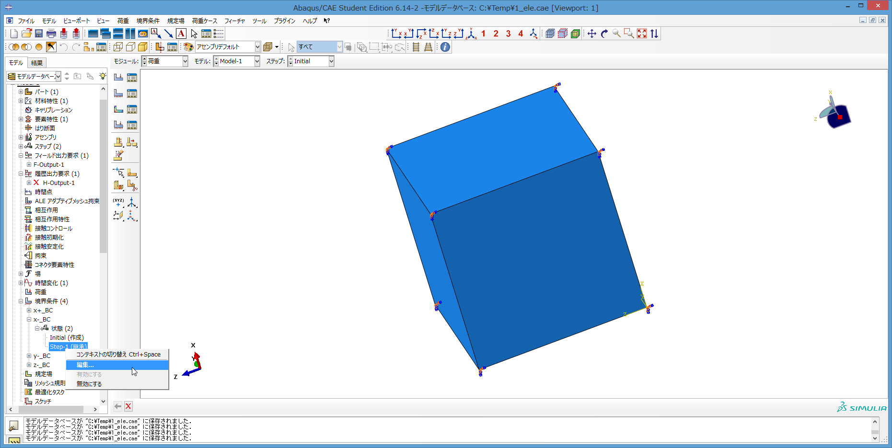Collapse the 境界条件 (4) tree node
The image size is (892, 448).
21,301
